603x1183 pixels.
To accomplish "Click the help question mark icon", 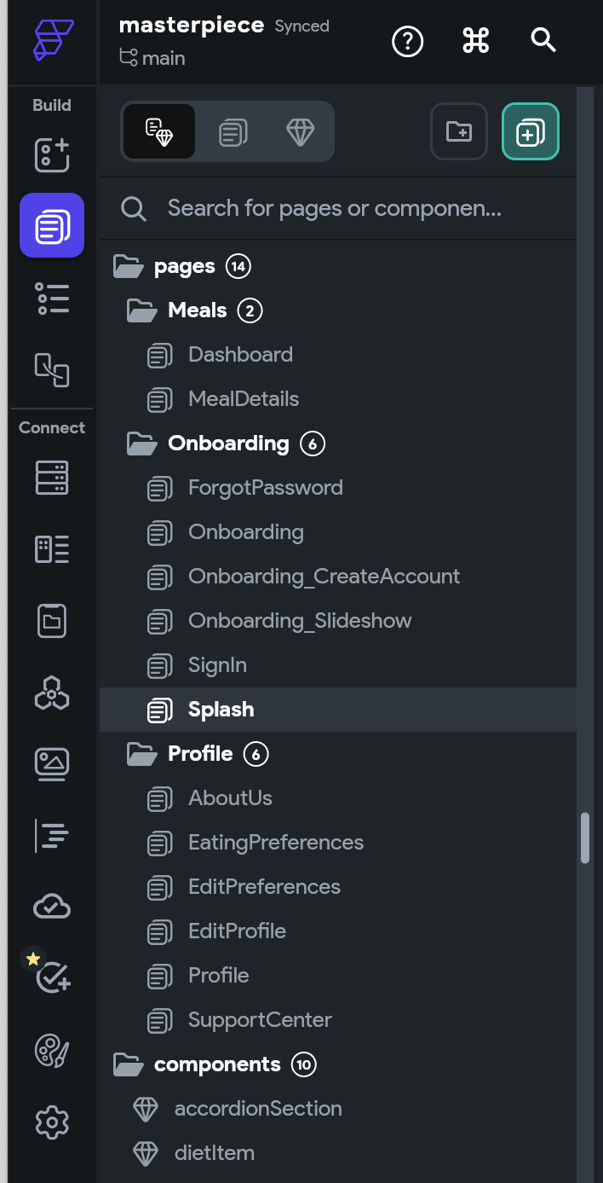I will [407, 41].
